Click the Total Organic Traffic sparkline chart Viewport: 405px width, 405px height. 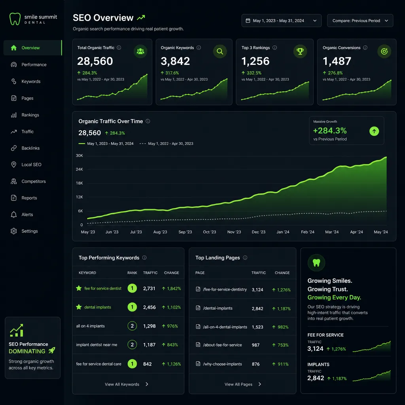pos(112,87)
